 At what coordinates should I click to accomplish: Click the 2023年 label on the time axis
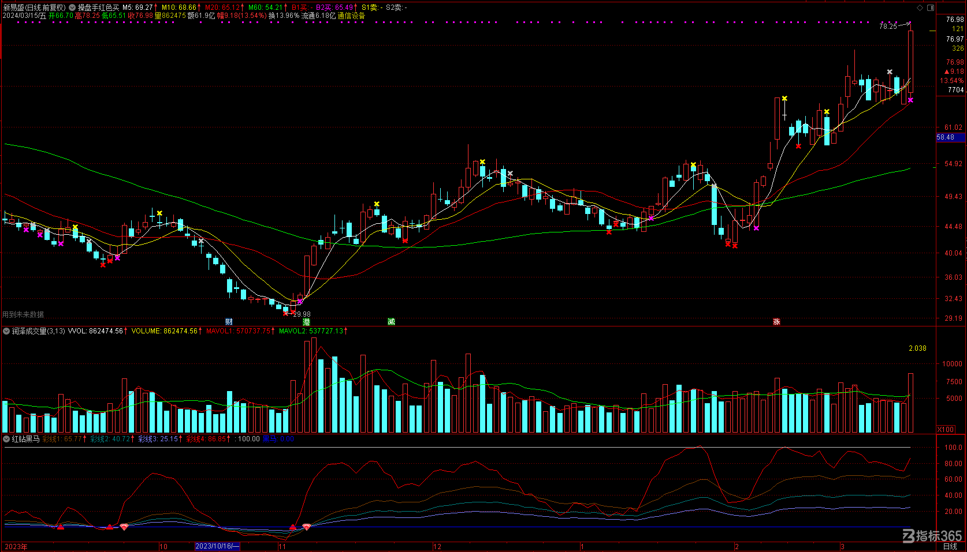pyautogui.click(x=16, y=546)
